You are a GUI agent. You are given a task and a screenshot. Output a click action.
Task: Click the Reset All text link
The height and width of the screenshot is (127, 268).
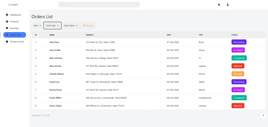pos(90,26)
